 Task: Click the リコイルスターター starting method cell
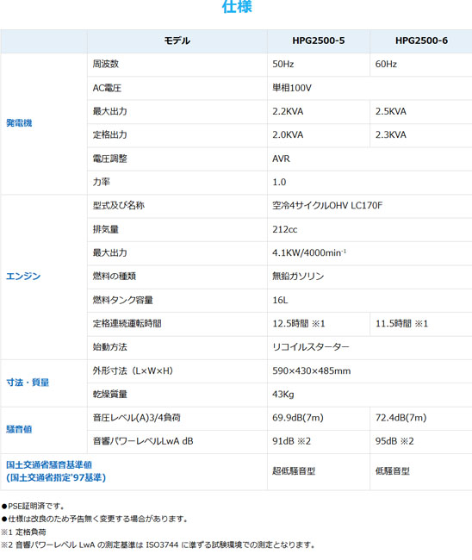tap(370, 347)
